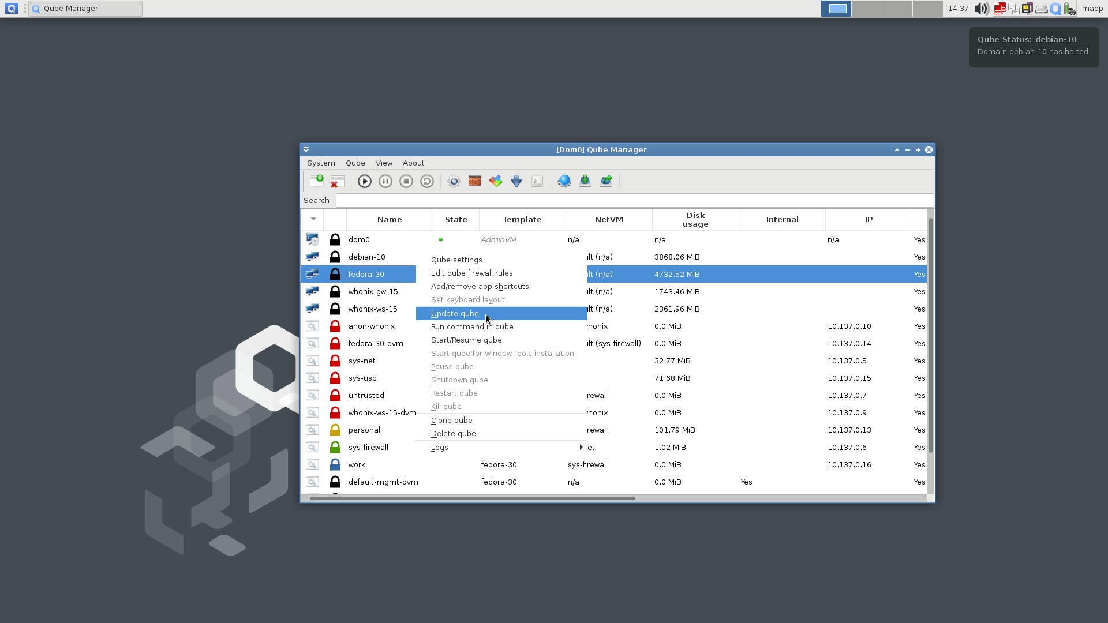
Task: Click the vertical scrollbar of qube list
Action: click(x=930, y=335)
